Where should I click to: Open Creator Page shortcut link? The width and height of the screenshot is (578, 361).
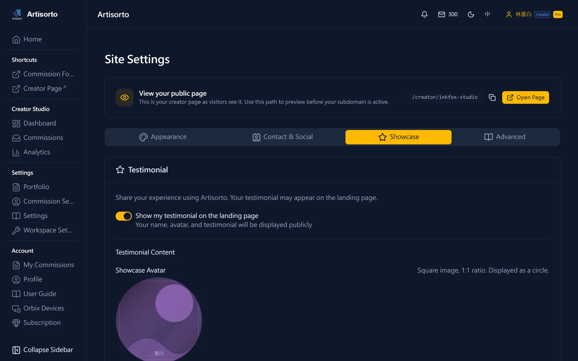43,88
